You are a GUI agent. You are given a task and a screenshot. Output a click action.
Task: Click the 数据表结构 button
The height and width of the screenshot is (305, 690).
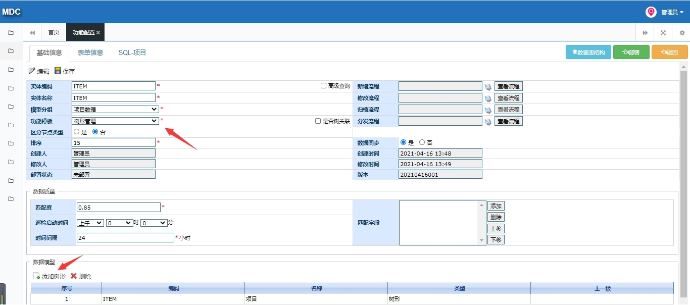588,52
